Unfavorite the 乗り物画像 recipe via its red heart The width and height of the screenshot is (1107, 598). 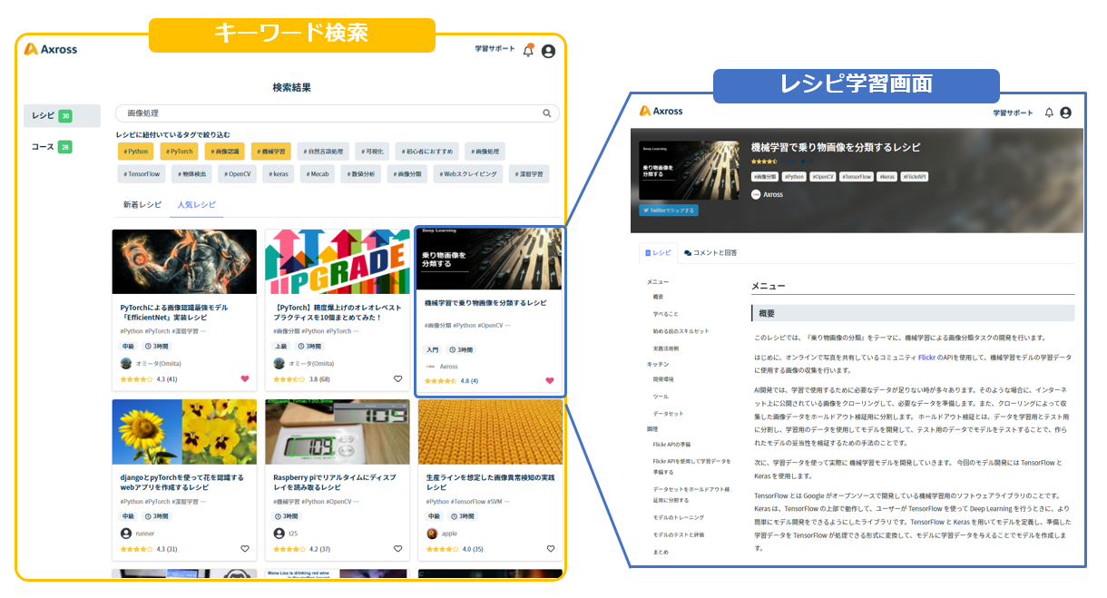549,381
